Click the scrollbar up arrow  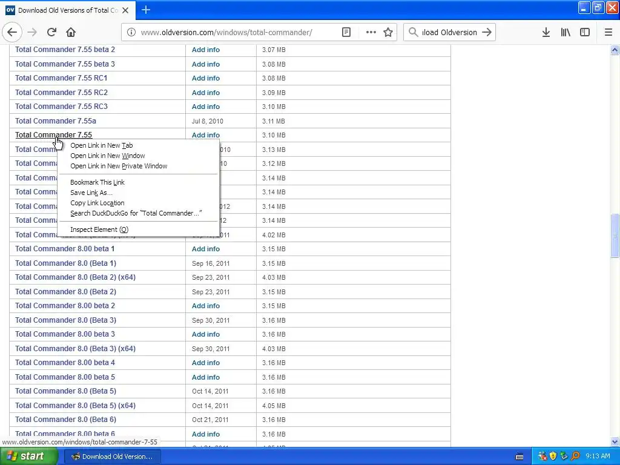tap(615, 50)
